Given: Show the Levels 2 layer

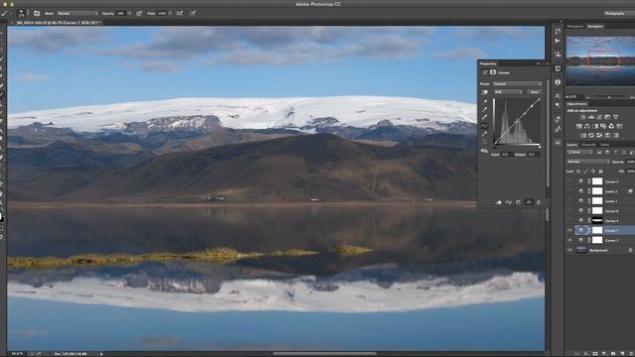Looking at the screenshot, I should pyautogui.click(x=570, y=191).
